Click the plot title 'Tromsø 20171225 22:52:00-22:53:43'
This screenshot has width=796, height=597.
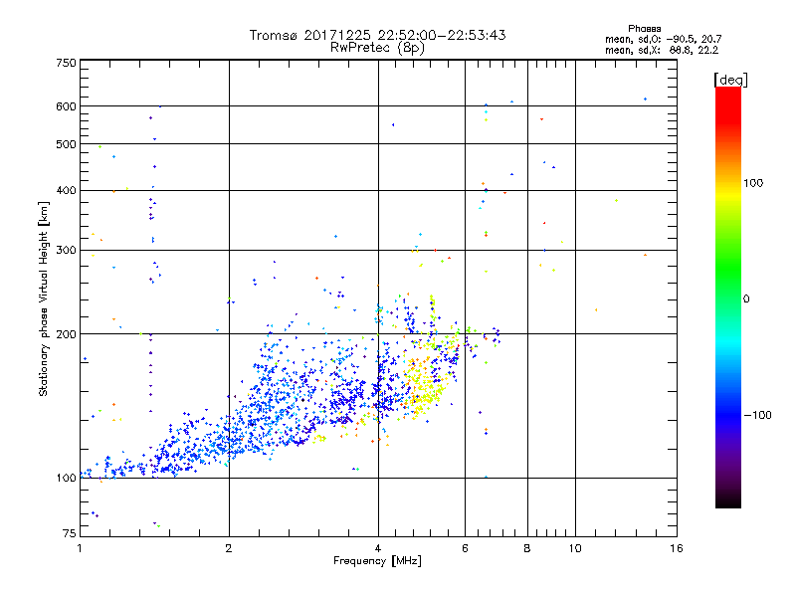378,35
